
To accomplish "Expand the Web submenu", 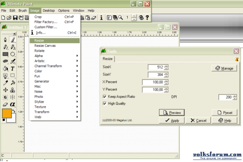I will pyautogui.click(x=55, y=117).
